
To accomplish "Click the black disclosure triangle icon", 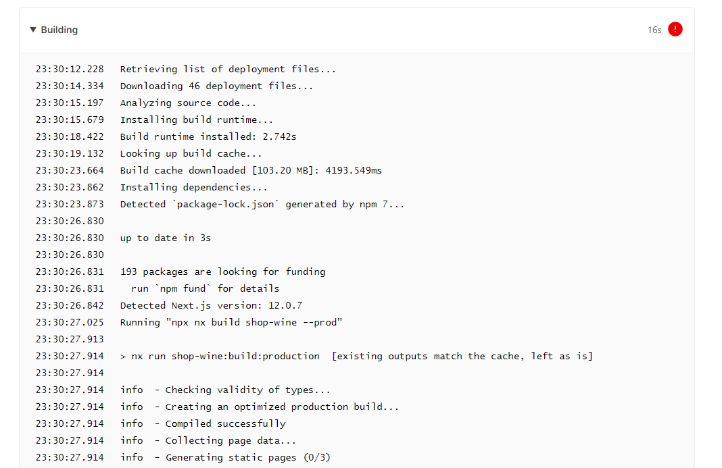I will coord(32,30).
